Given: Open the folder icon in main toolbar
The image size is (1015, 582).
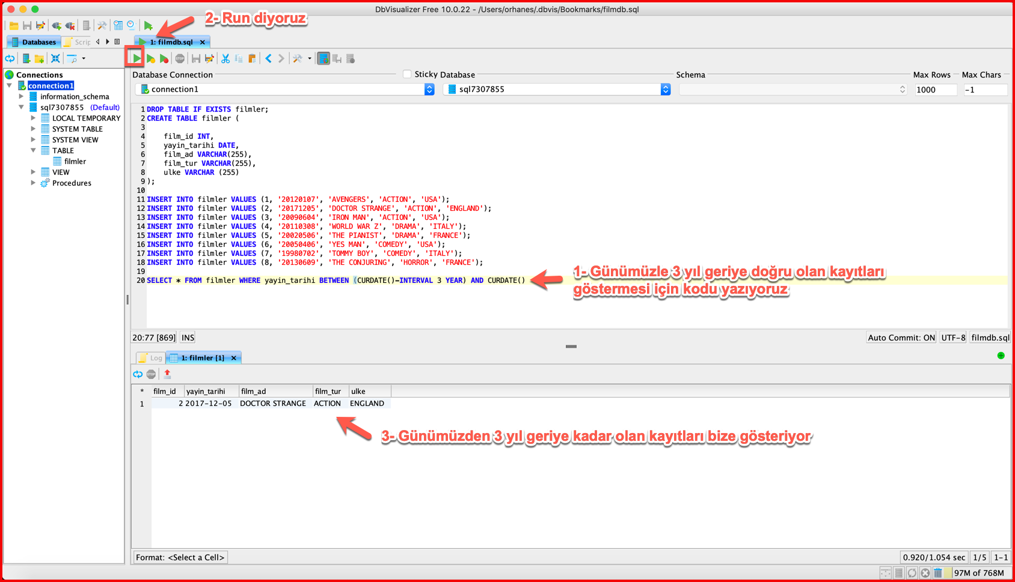Looking at the screenshot, I should [x=13, y=25].
